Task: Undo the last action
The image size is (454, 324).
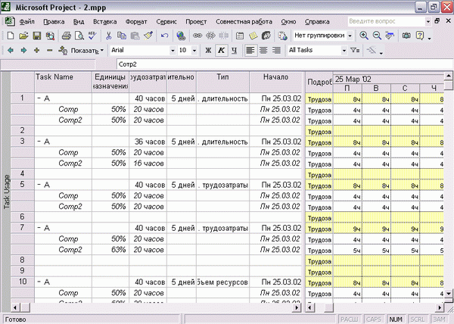Action: [x=164, y=36]
